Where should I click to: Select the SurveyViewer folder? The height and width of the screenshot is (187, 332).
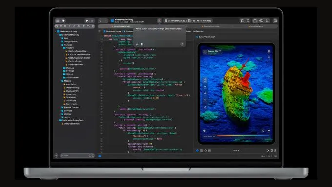tap(71, 78)
